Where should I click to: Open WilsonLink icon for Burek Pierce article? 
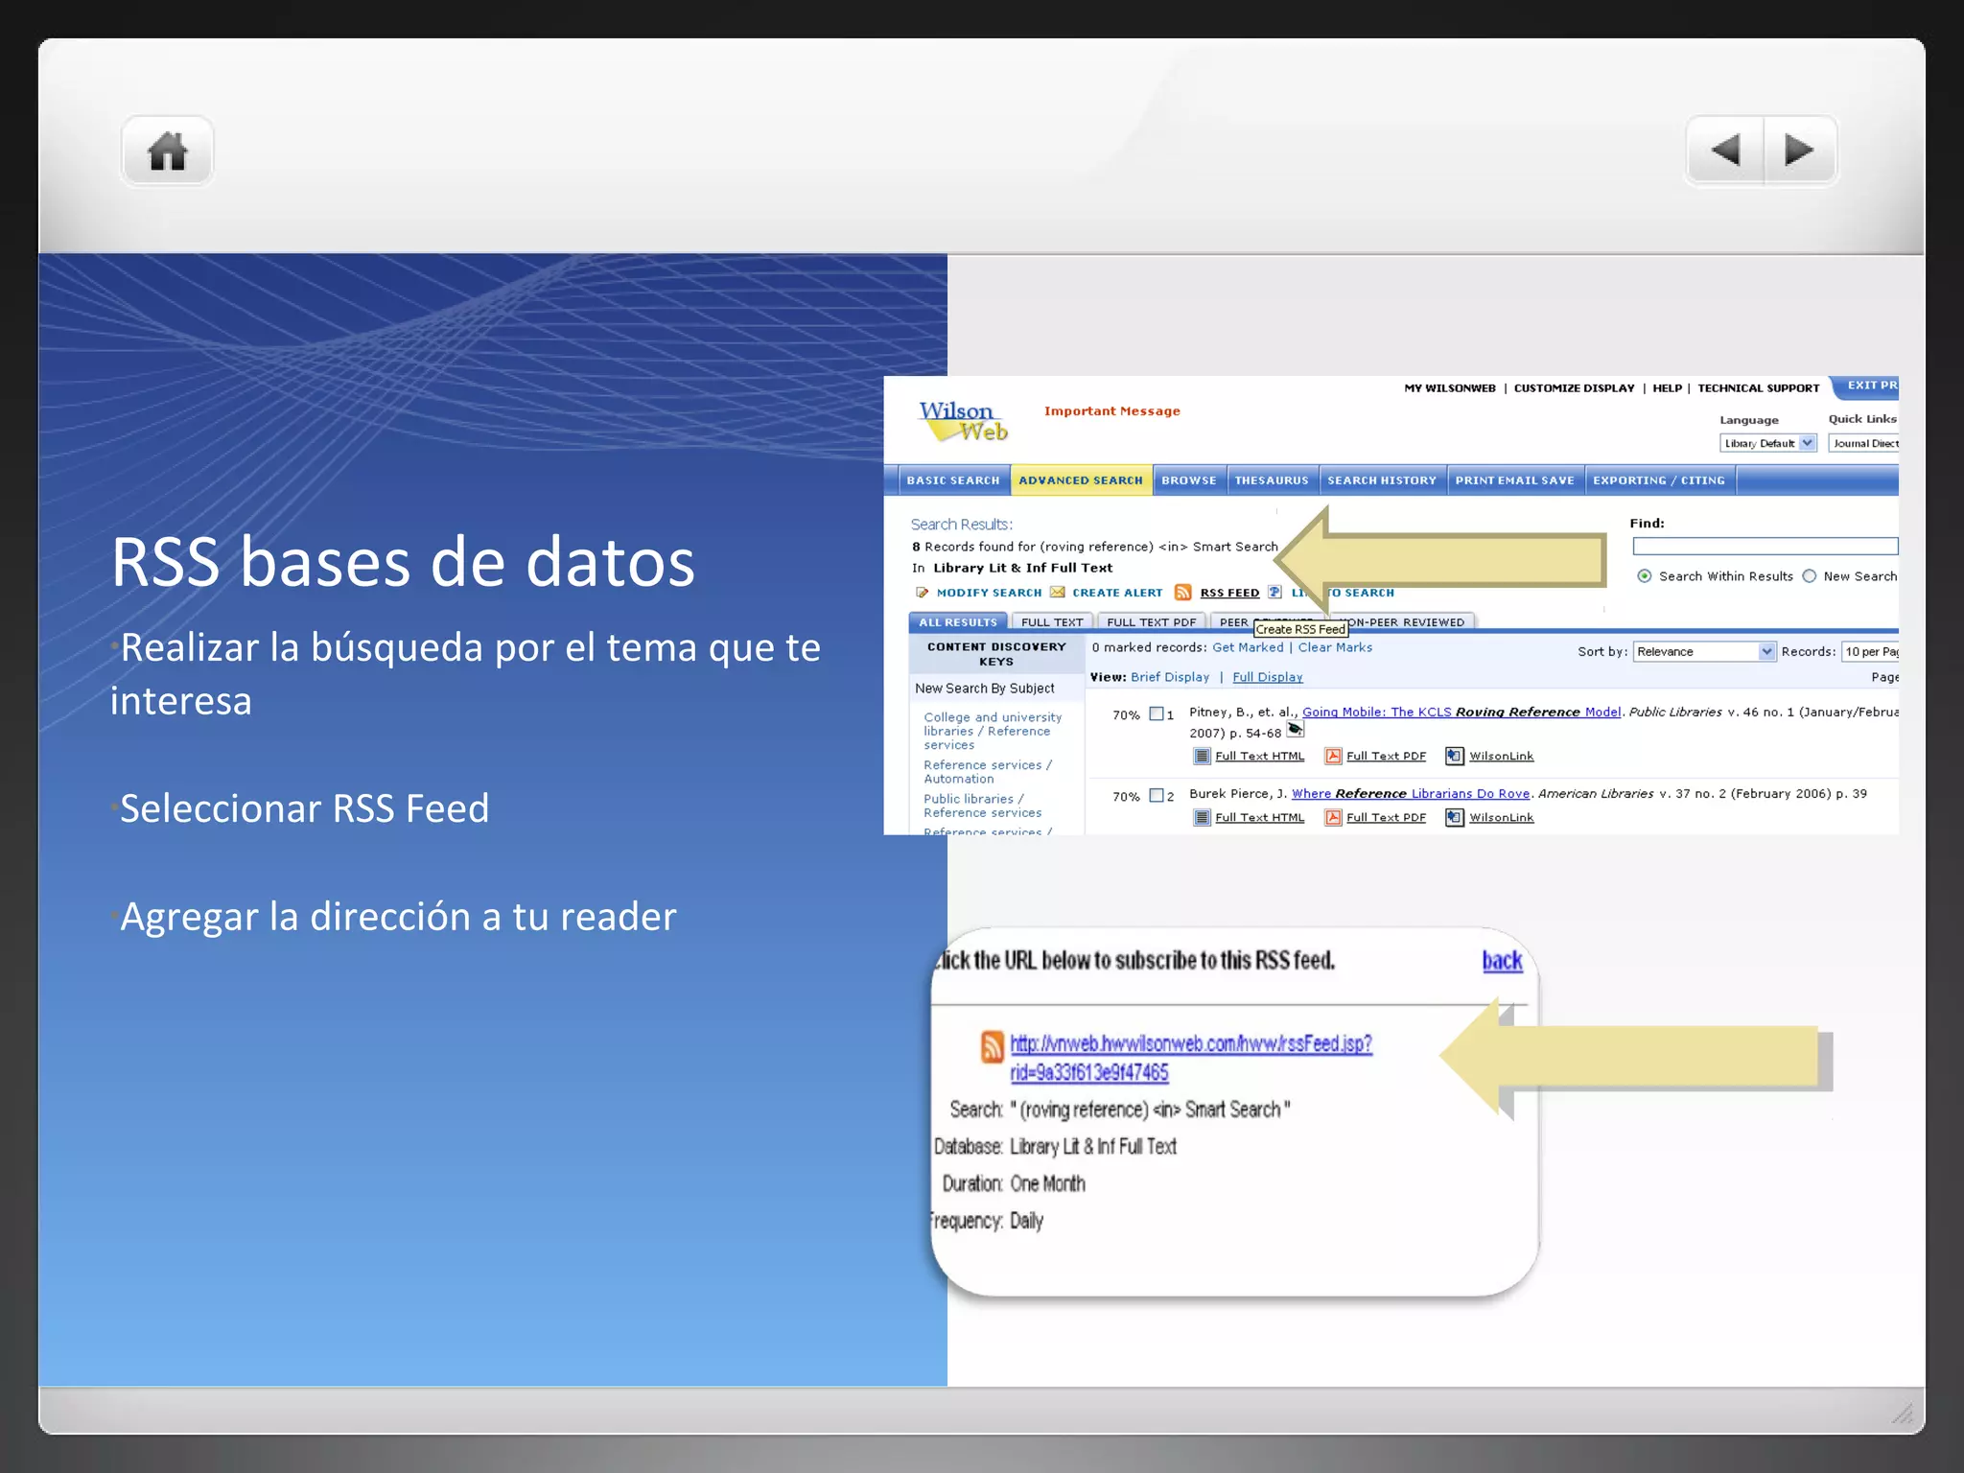click(x=1455, y=817)
